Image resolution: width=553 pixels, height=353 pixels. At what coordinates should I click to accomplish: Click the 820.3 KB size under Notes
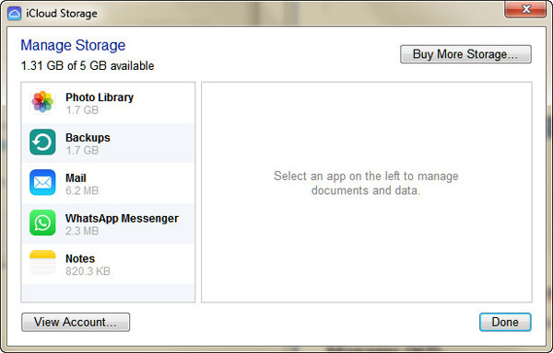click(x=88, y=271)
